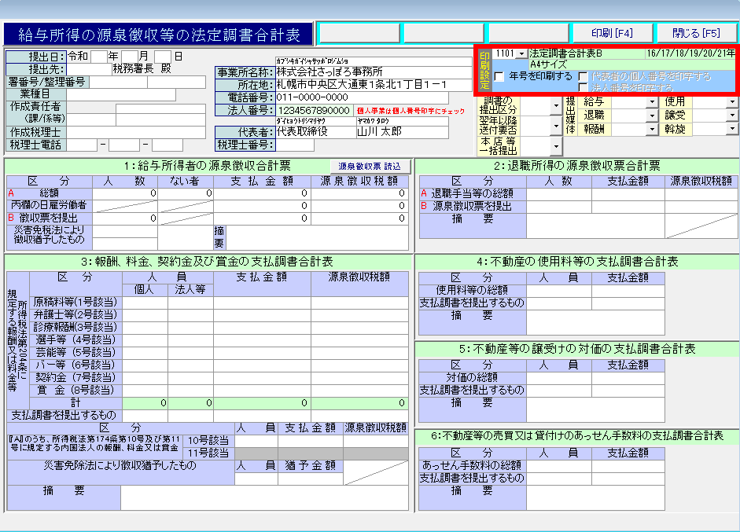Enable the 年号を印刷する checkbox

[x=499, y=77]
